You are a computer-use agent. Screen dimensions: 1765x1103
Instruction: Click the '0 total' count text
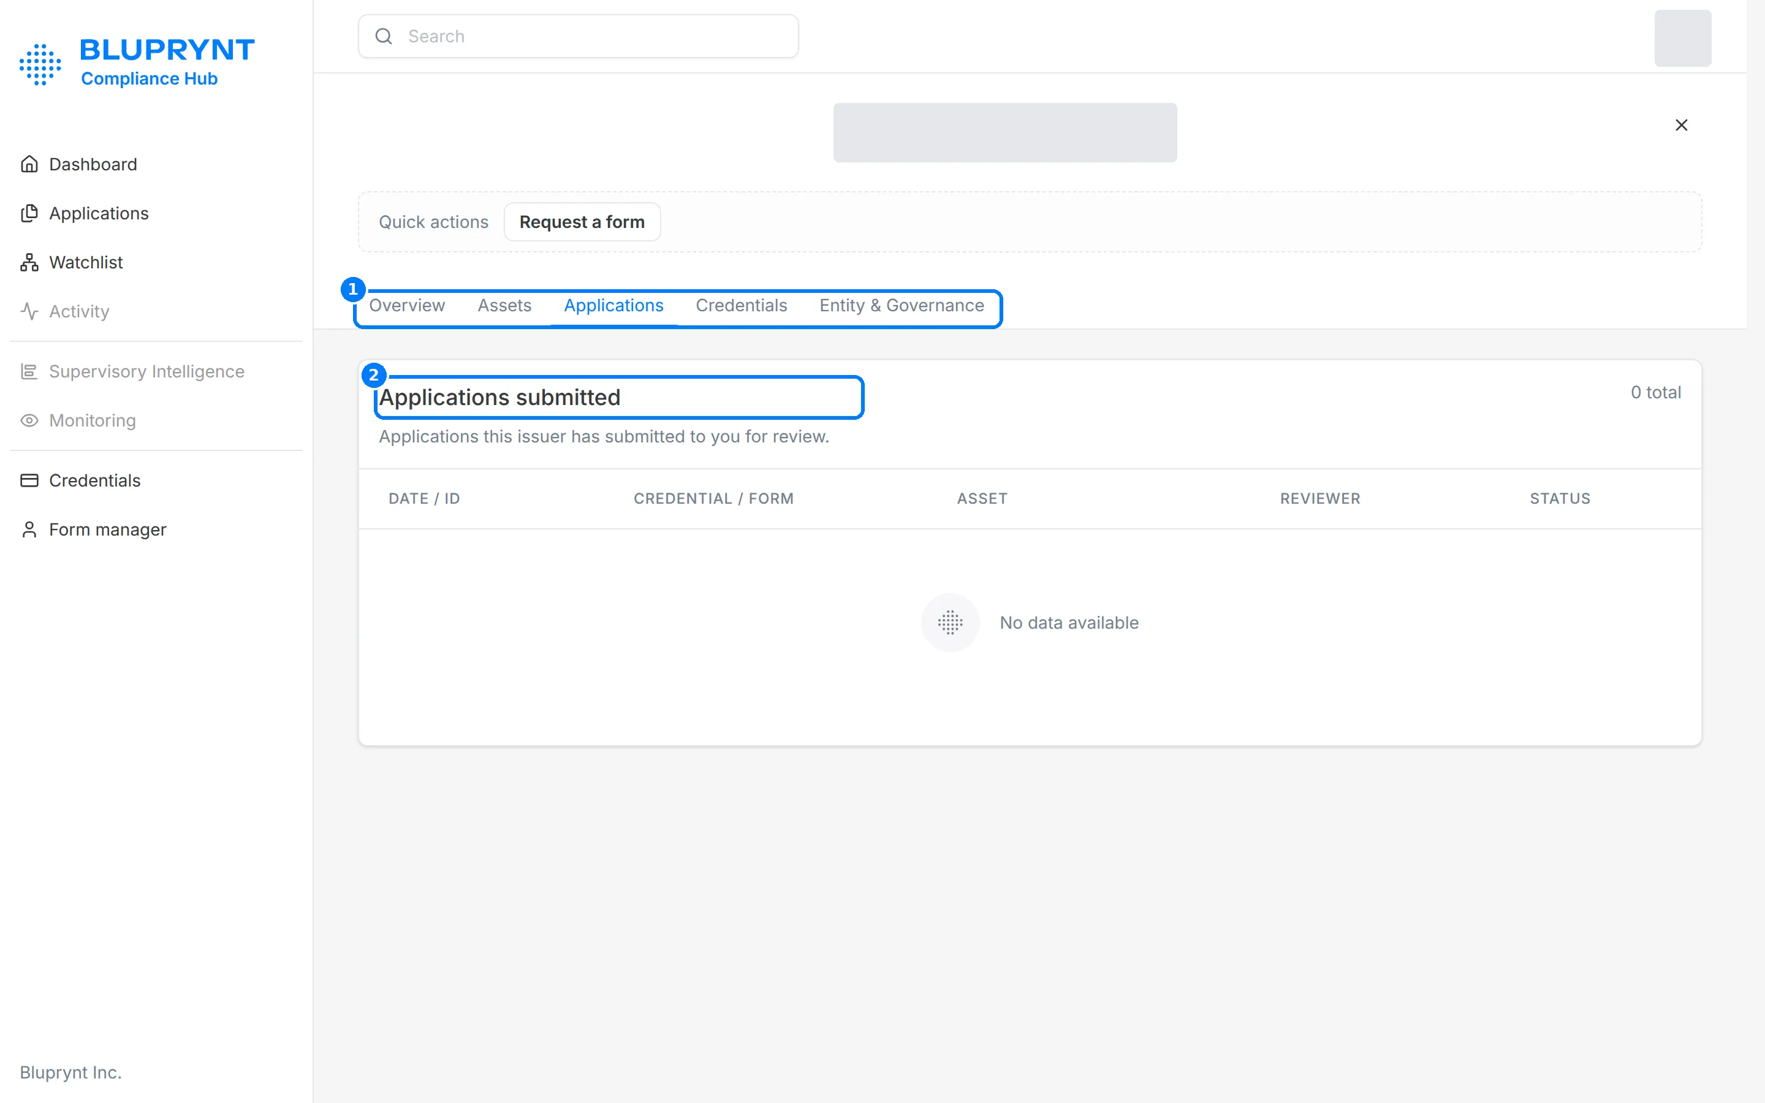pyautogui.click(x=1655, y=392)
